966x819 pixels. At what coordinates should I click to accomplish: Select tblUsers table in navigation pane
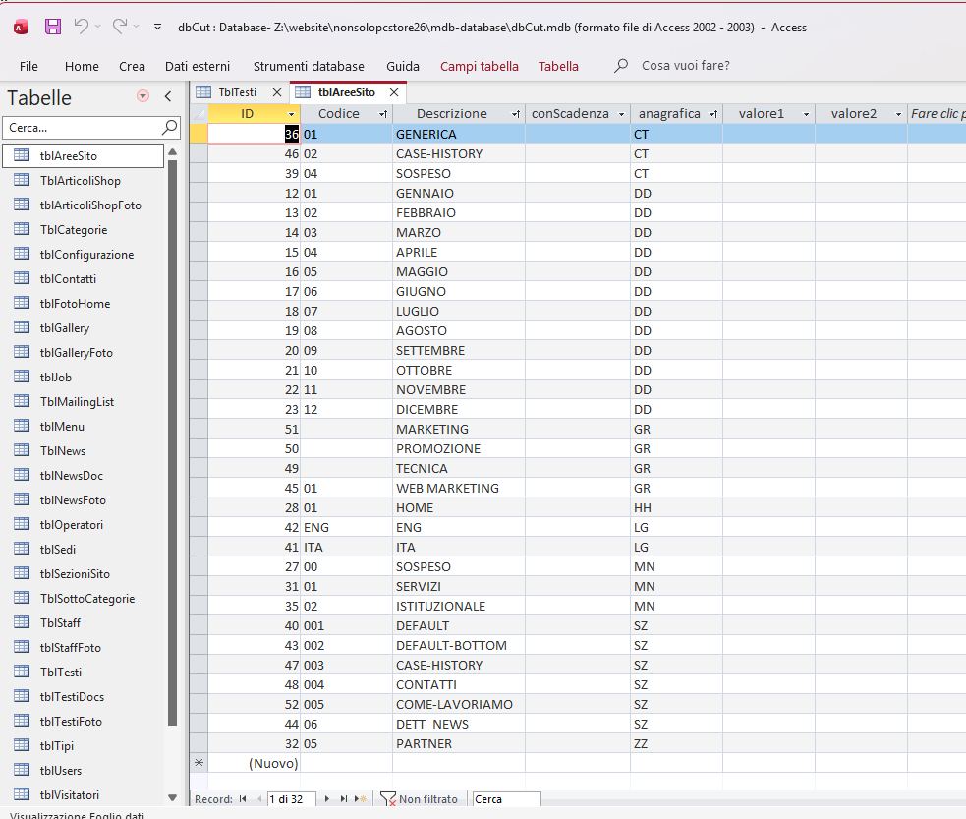click(84, 770)
